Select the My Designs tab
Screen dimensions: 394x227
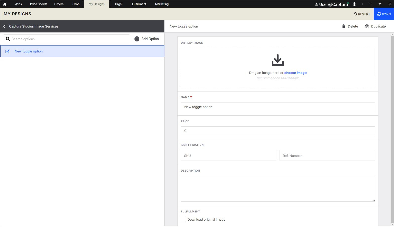click(97, 4)
